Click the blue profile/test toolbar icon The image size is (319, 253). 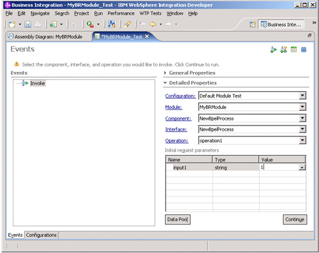pyautogui.click(x=112, y=24)
